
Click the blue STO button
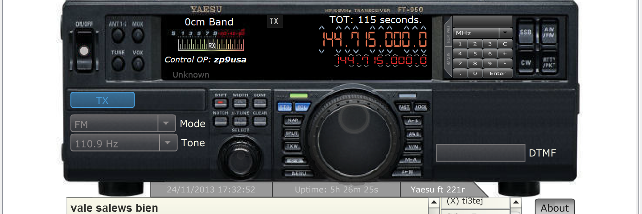pos(284,107)
